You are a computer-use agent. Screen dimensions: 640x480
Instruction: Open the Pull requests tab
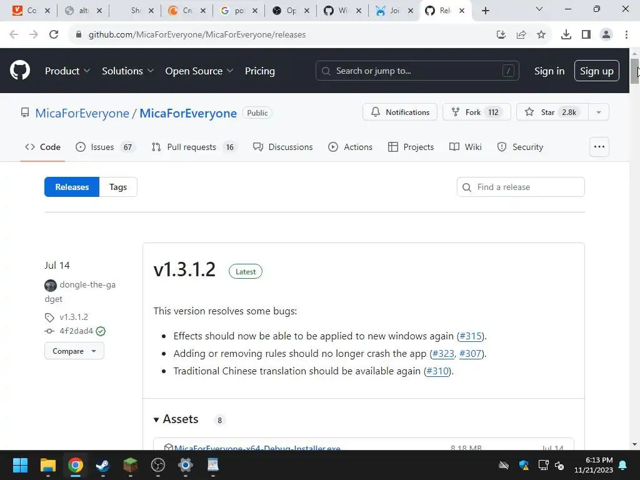tap(194, 147)
